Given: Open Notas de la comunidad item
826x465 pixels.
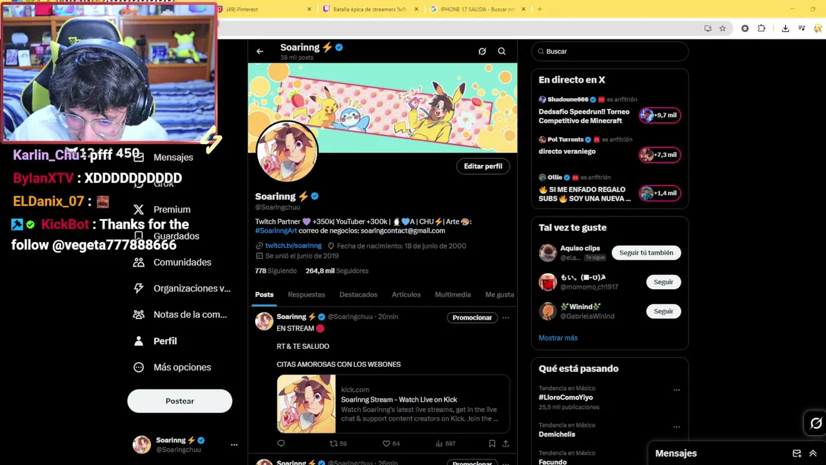Looking at the screenshot, I should tap(180, 315).
